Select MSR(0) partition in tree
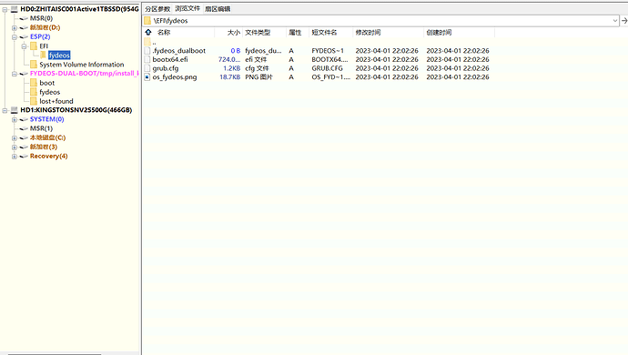The image size is (628, 355). (41, 18)
